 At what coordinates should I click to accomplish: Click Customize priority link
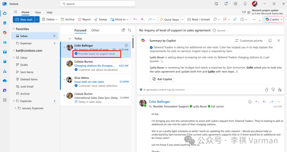pyautogui.click(x=249, y=40)
